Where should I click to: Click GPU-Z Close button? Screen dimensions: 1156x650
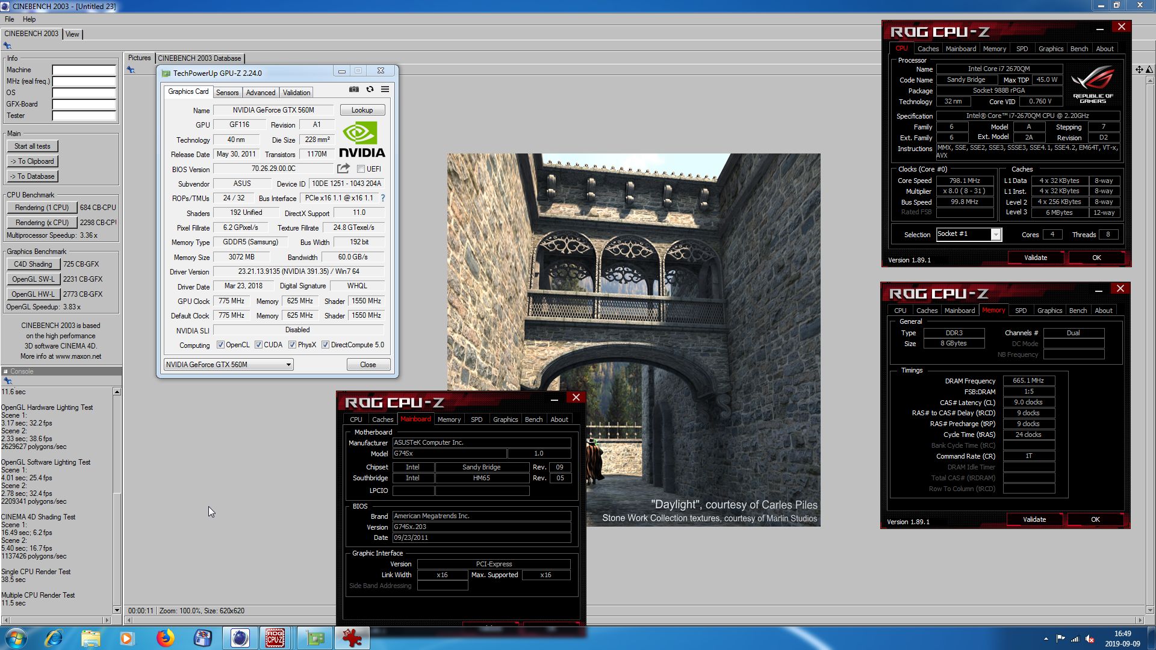click(x=368, y=365)
